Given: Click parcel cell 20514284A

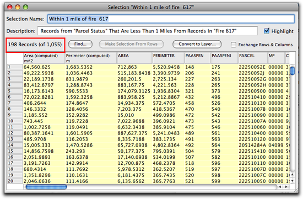Looking at the screenshot, I should point(252,145).
